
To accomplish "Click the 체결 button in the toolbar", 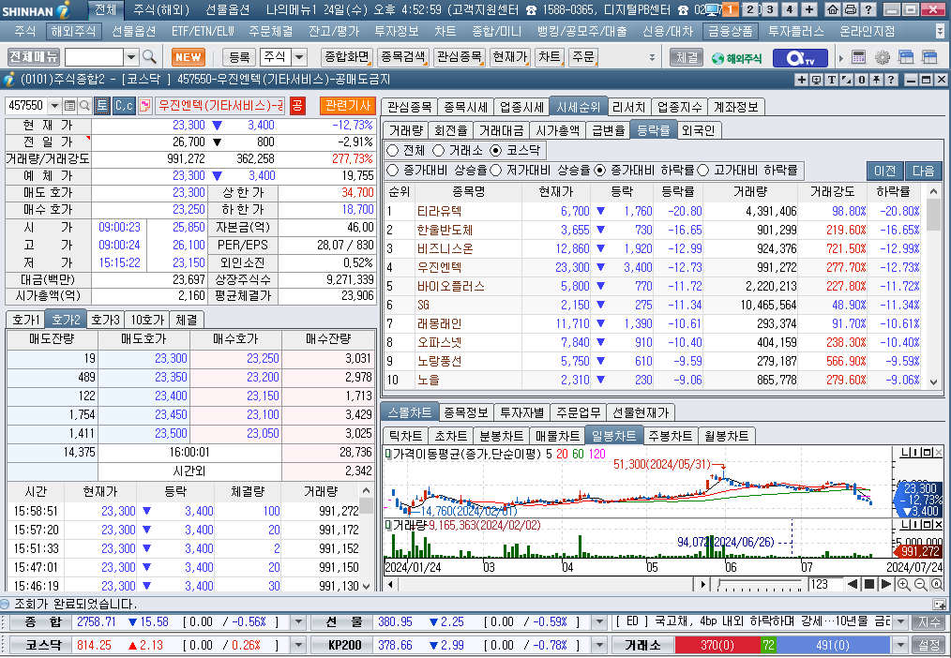I will click(x=687, y=57).
